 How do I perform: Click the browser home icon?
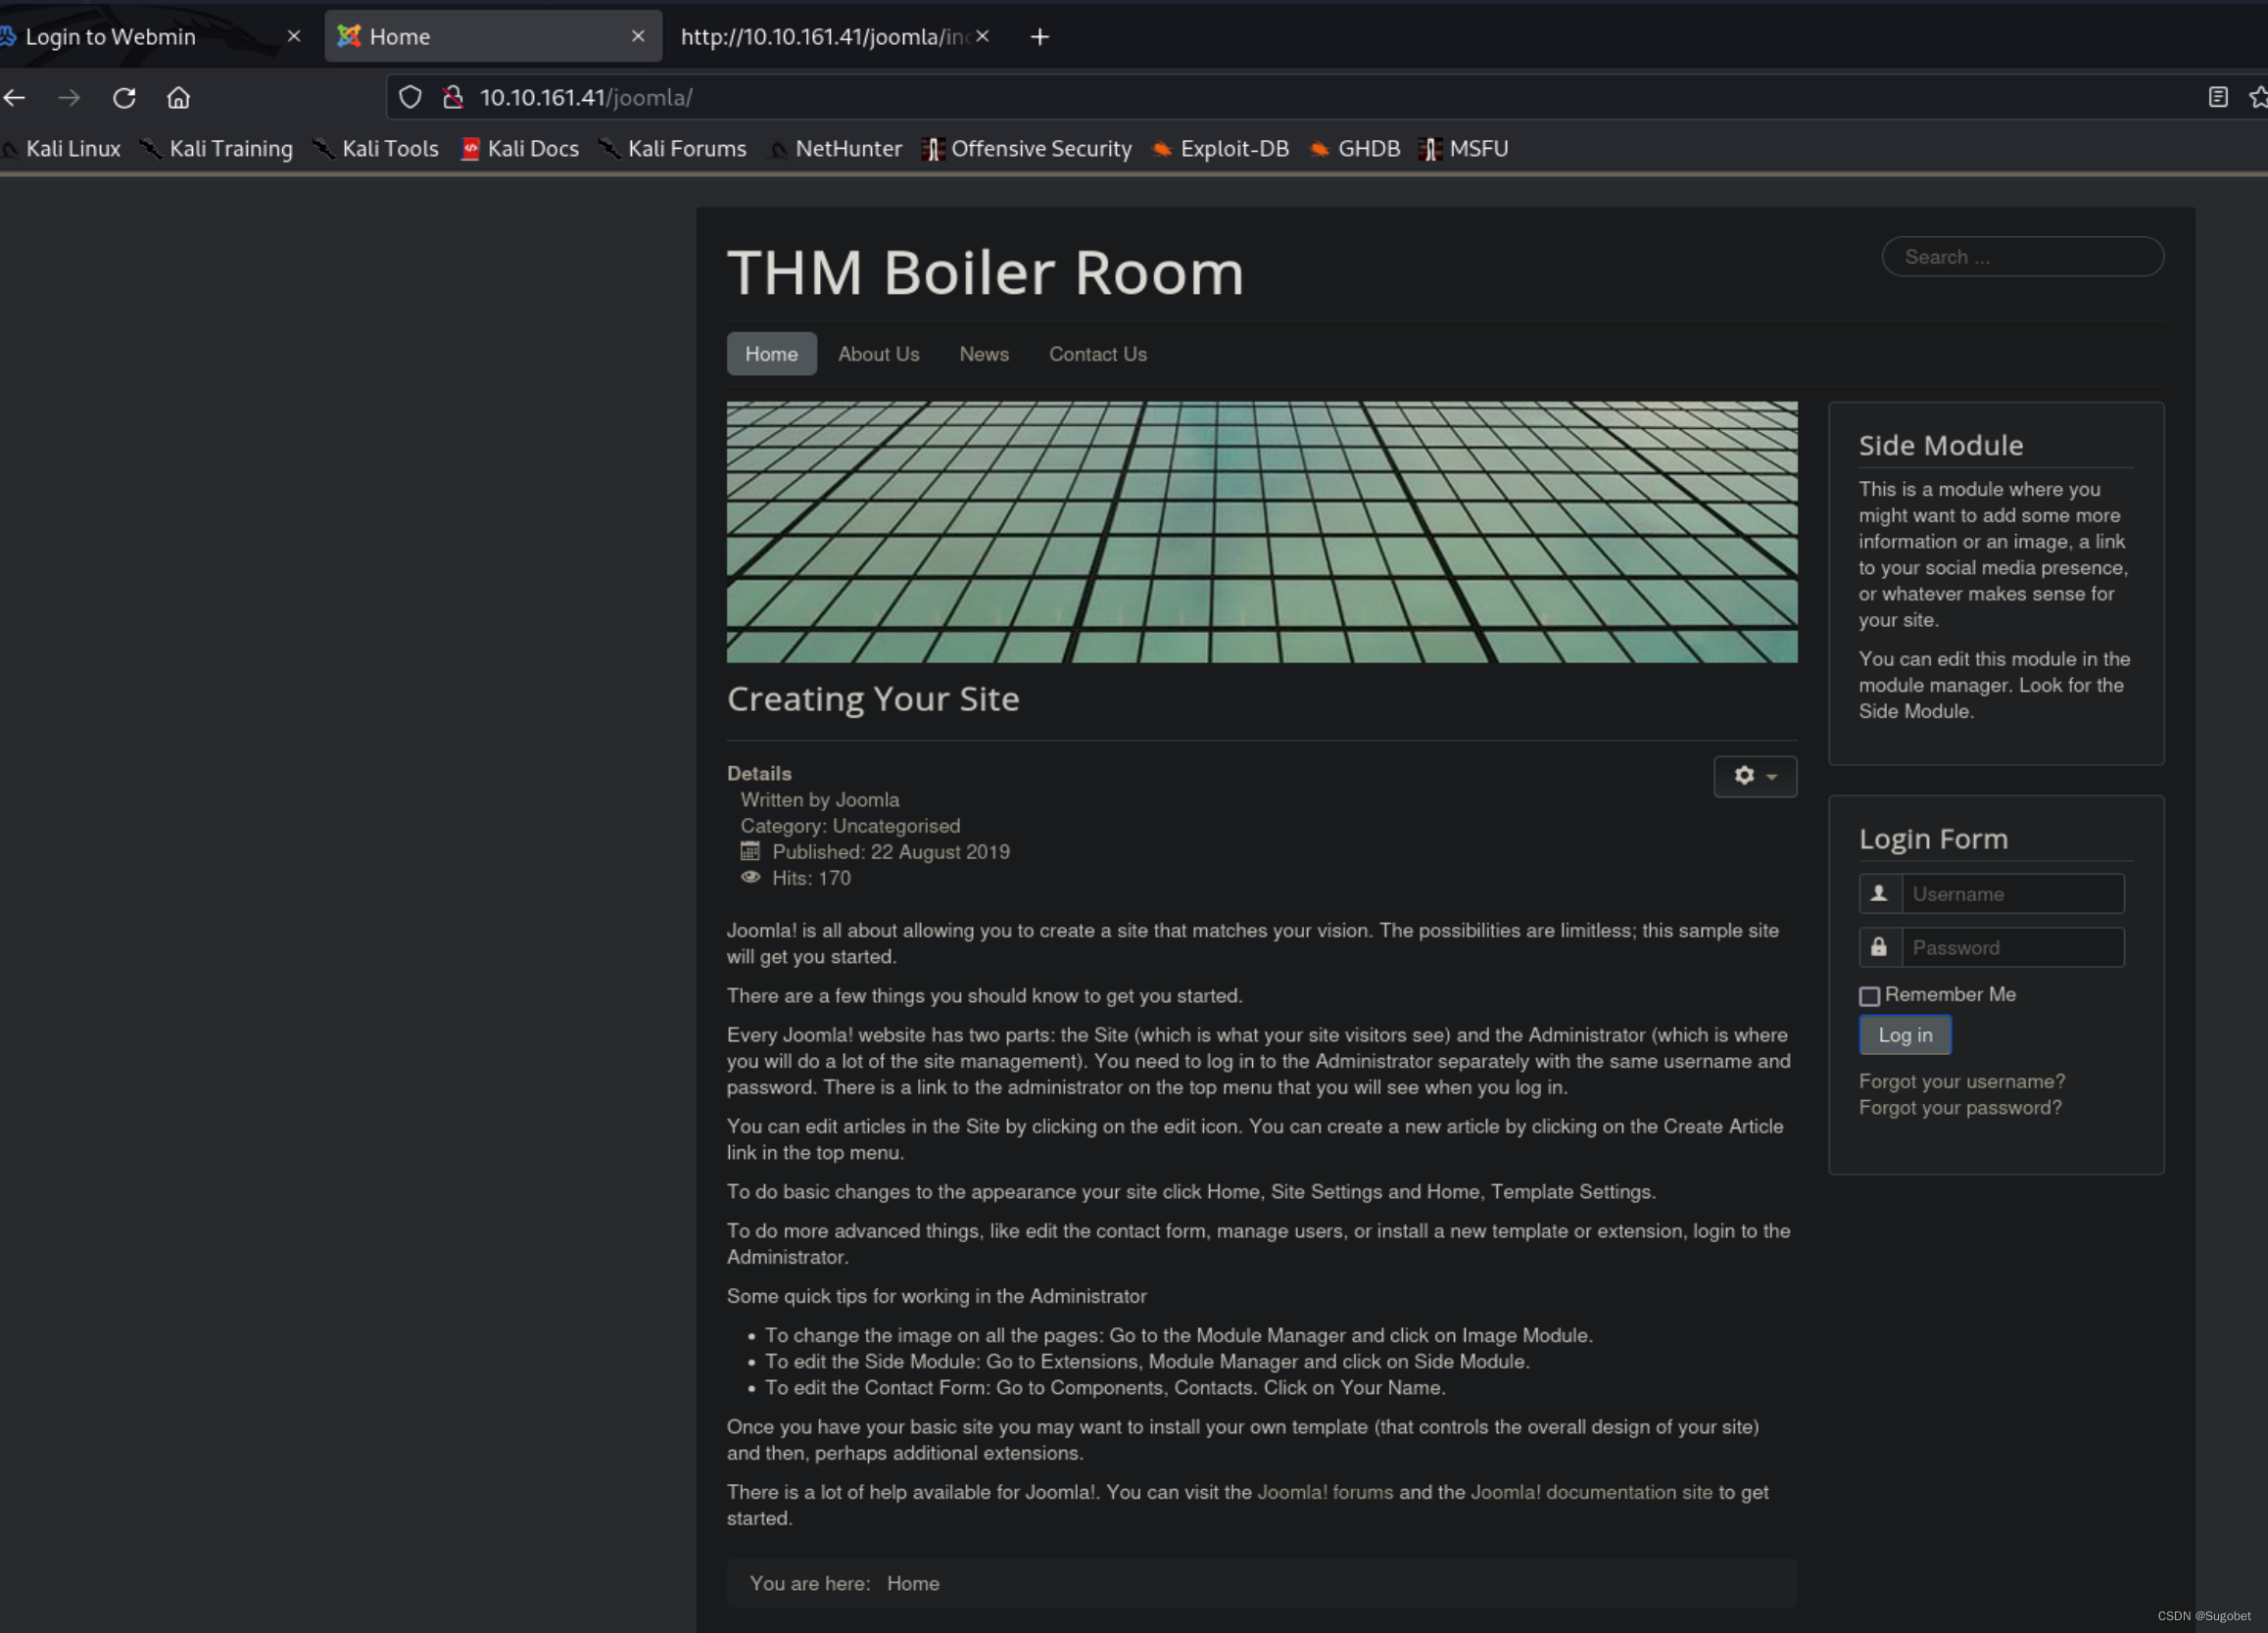pos(178,97)
